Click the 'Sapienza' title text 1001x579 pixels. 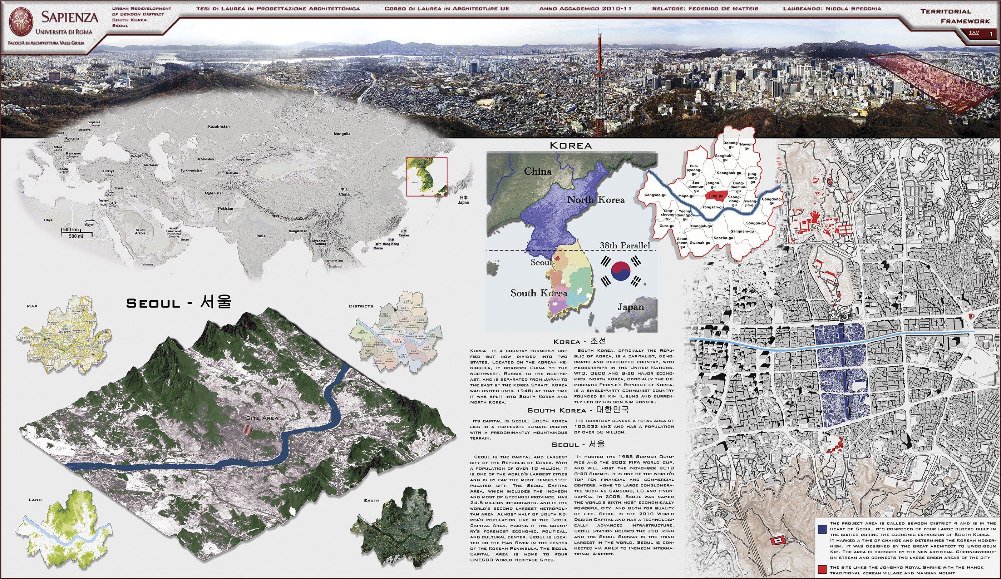[x=69, y=17]
